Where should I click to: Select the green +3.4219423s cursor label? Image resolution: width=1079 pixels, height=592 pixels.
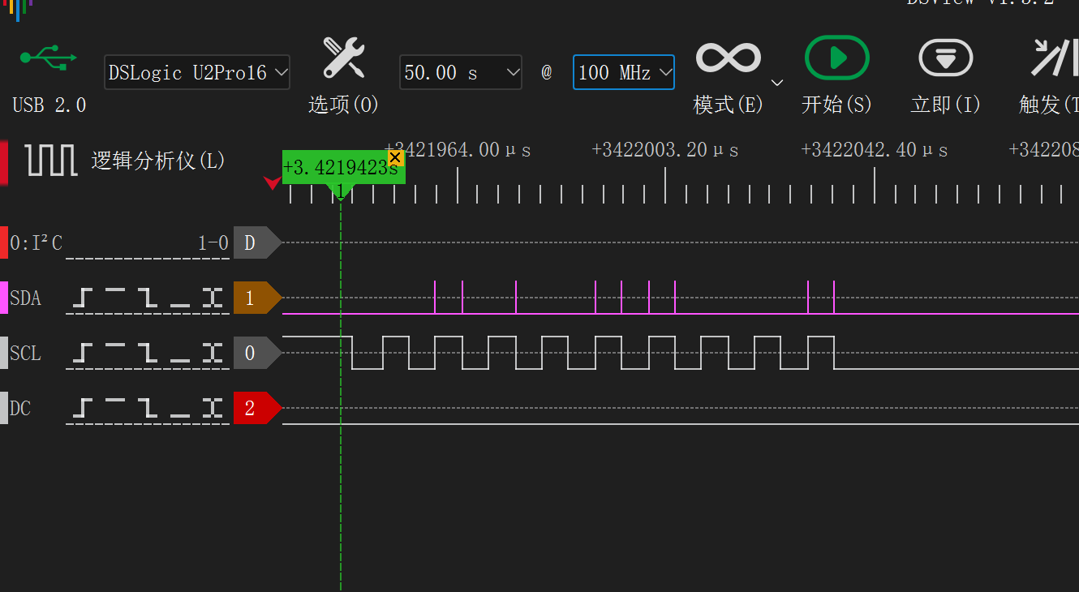340,168
